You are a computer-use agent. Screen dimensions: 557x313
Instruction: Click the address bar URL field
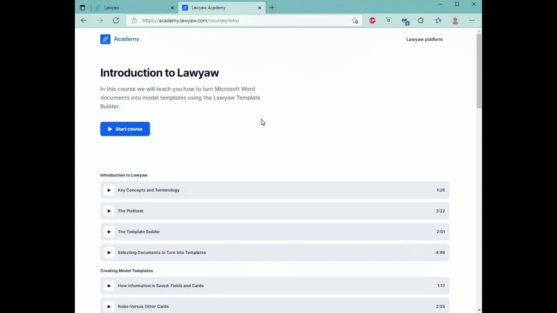coord(244,20)
